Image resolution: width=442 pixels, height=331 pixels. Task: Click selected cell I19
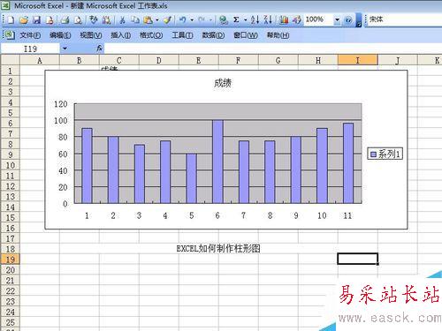point(357,259)
